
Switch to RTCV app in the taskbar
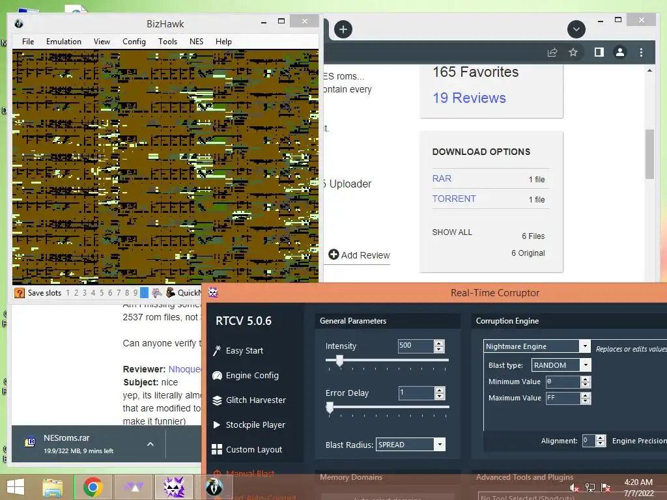(175, 487)
